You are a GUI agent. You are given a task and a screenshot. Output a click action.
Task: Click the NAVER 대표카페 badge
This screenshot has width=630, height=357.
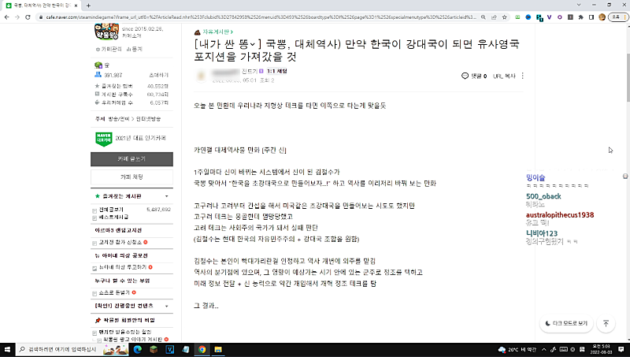click(104, 139)
